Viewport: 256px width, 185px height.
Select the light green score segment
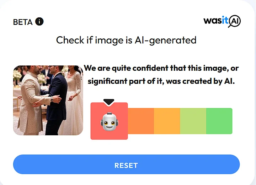tap(193, 121)
